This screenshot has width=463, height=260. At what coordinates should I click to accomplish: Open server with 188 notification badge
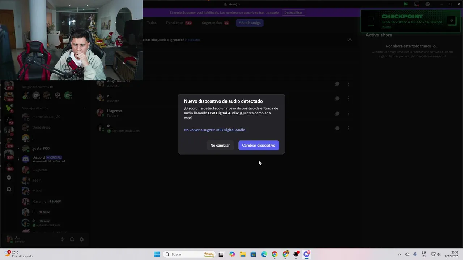9,166
